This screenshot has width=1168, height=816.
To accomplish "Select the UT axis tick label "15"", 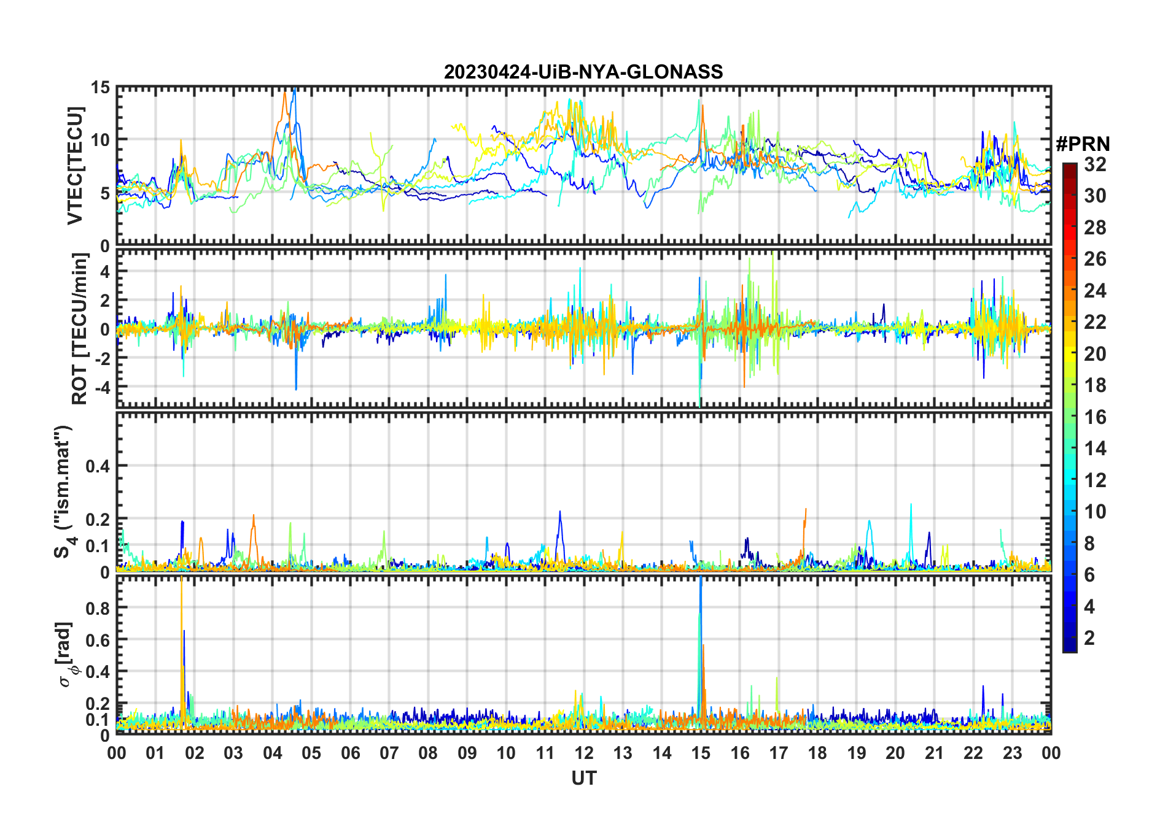I will tap(701, 753).
